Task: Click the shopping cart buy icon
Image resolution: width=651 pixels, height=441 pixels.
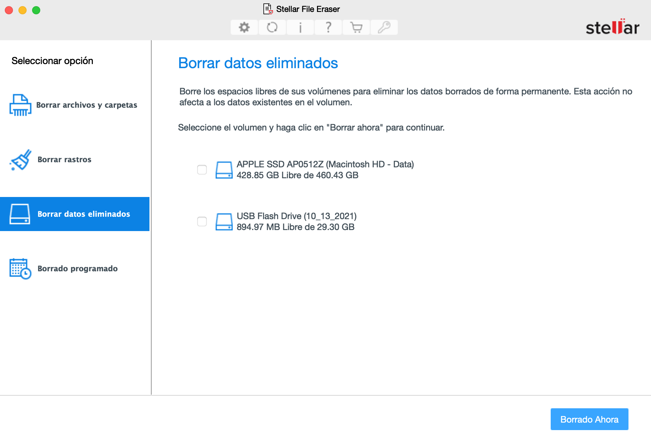Action: [356, 27]
